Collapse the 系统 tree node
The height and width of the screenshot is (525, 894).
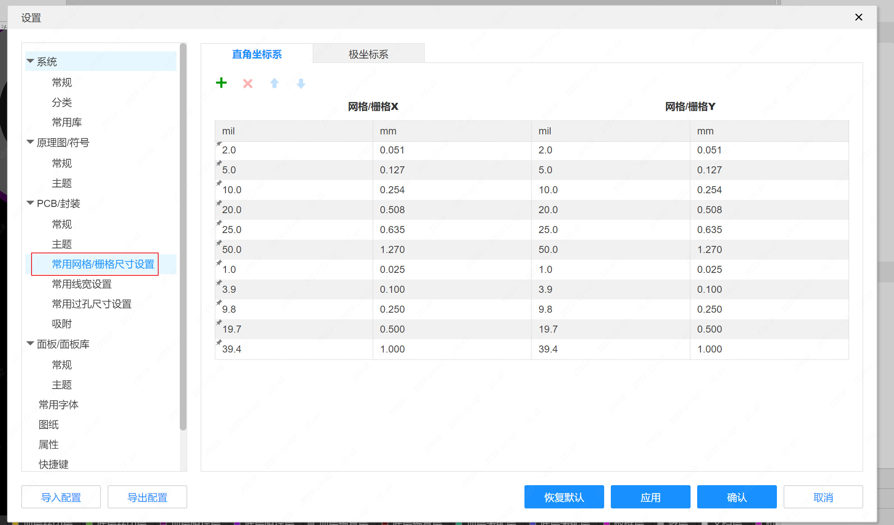click(30, 61)
